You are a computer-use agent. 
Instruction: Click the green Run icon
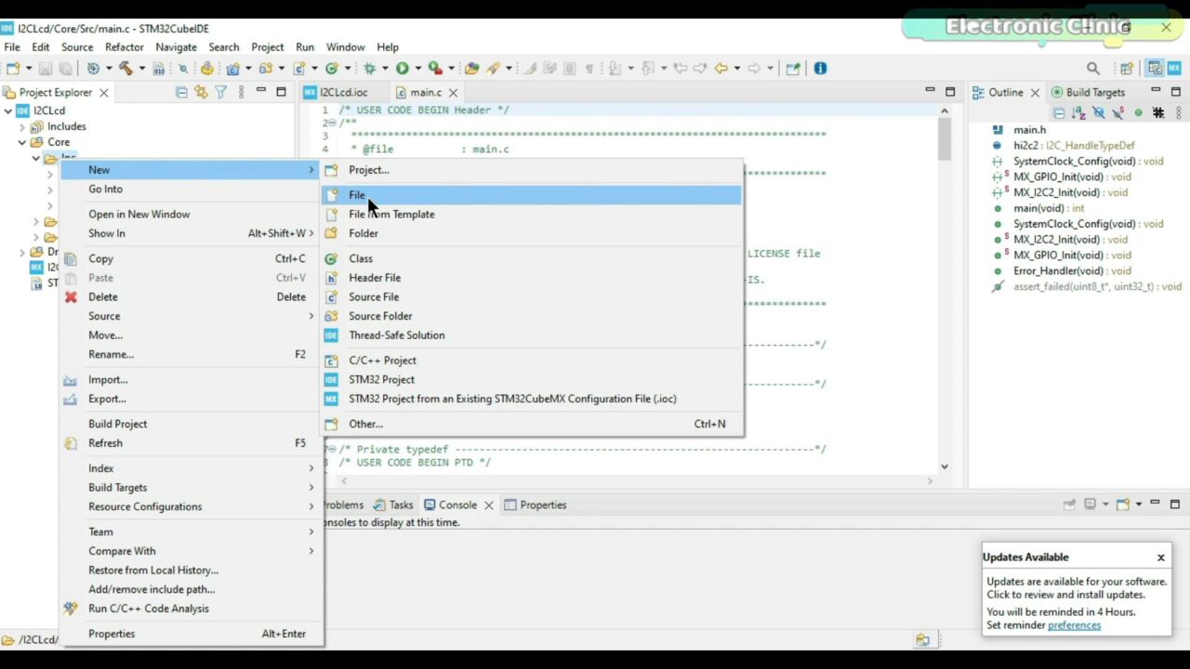pos(403,68)
